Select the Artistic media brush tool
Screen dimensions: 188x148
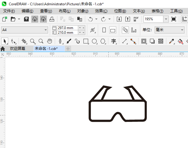[69, 41]
